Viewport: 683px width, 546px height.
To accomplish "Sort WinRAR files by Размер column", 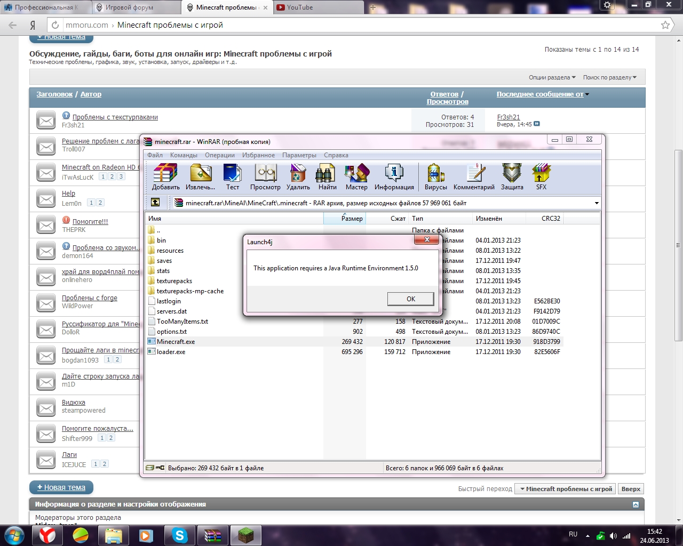I will click(x=345, y=219).
